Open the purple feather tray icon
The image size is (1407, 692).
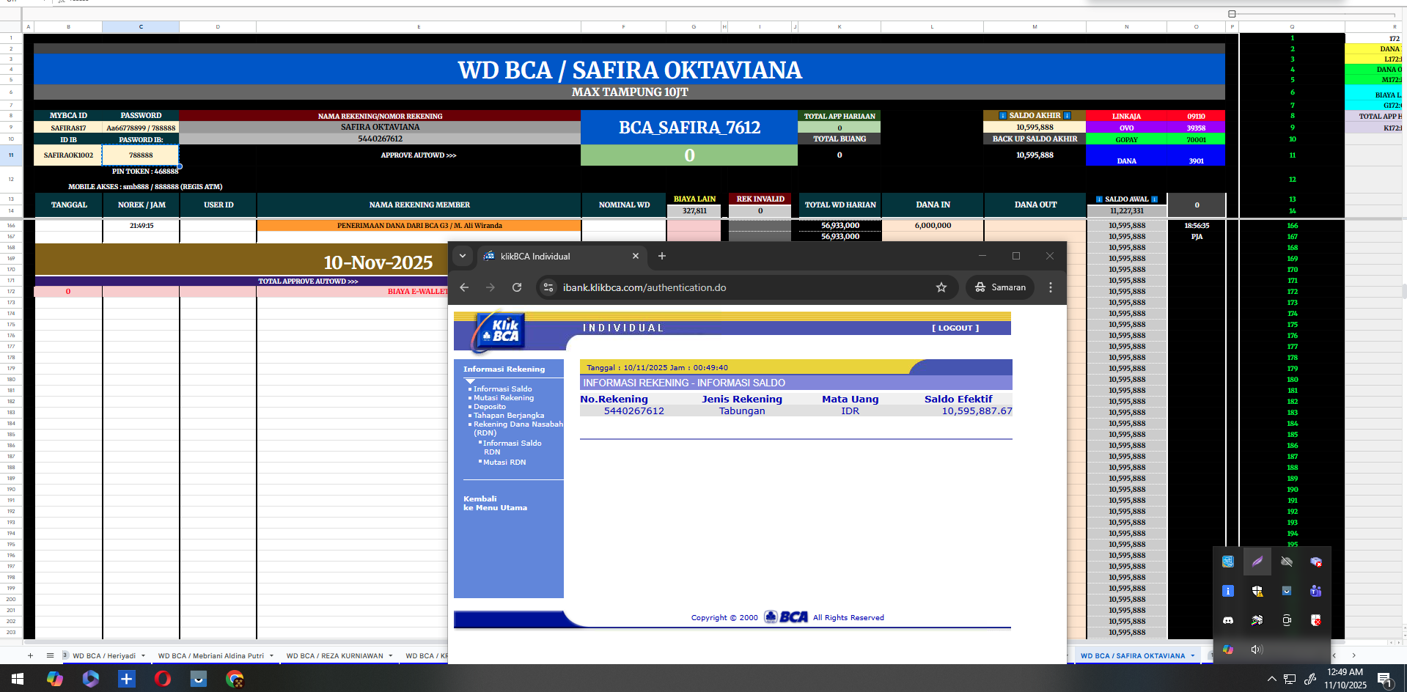tap(1257, 562)
